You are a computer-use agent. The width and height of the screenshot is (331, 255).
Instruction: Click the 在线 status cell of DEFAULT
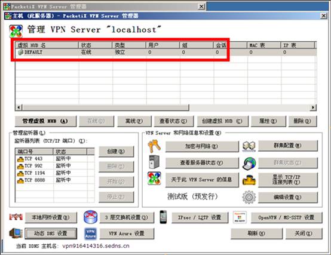pyautogui.click(x=86, y=52)
